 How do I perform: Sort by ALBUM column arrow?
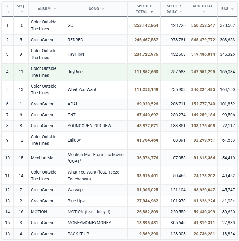coord(55,9)
